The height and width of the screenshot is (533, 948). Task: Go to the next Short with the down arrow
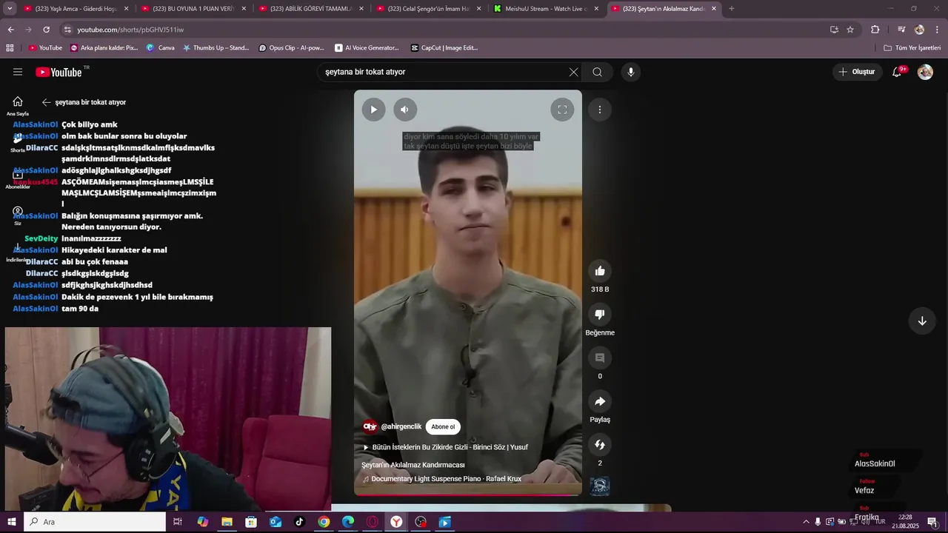922,321
